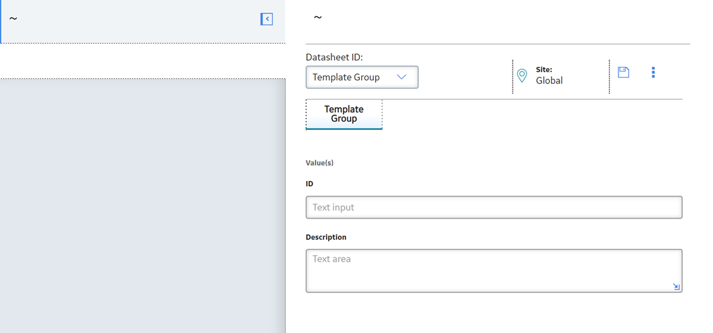Click the text area resize handle icon
713x333 pixels.
pyautogui.click(x=676, y=287)
